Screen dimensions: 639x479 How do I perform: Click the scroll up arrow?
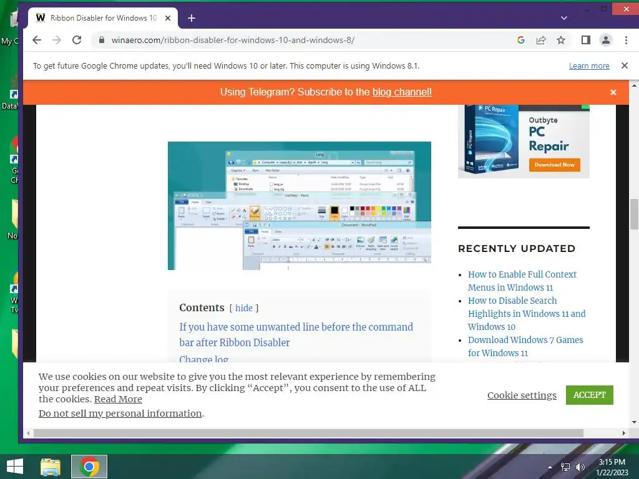[x=634, y=85]
